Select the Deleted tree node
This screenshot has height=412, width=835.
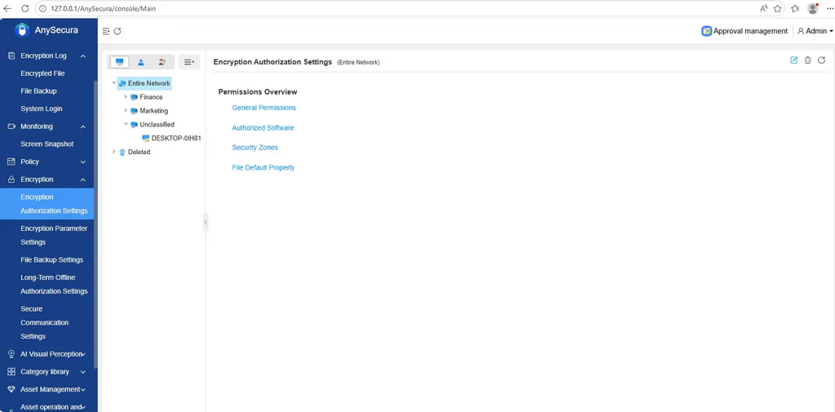(139, 152)
